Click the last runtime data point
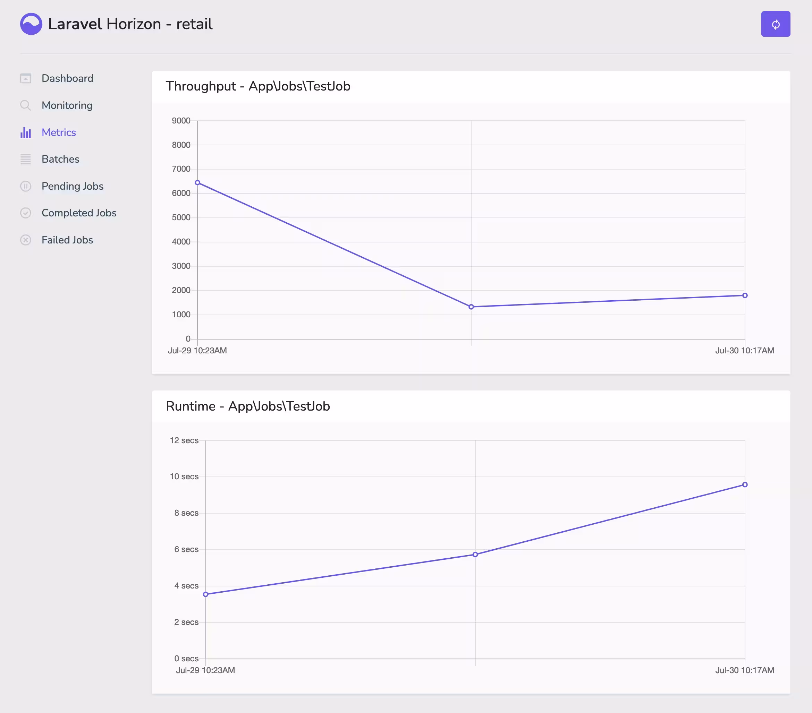This screenshot has height=713, width=812. pyautogui.click(x=745, y=485)
